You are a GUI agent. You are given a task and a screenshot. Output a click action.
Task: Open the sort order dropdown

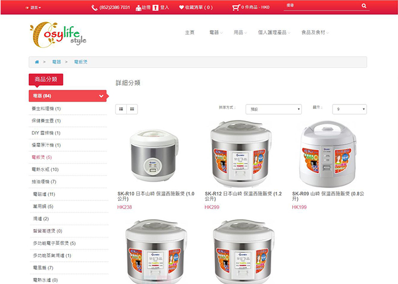point(273,109)
